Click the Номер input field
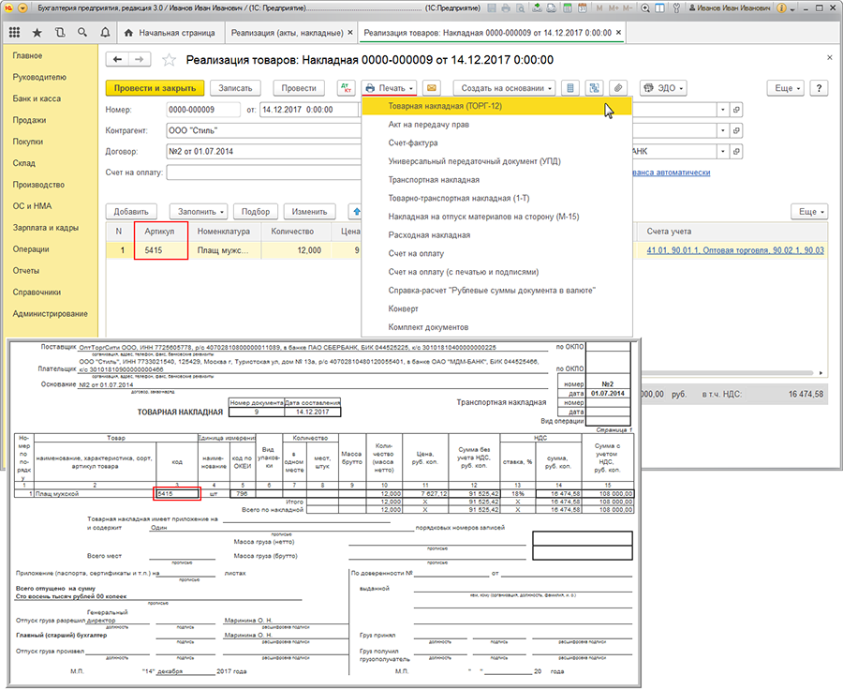This screenshot has width=843, height=690. click(202, 110)
